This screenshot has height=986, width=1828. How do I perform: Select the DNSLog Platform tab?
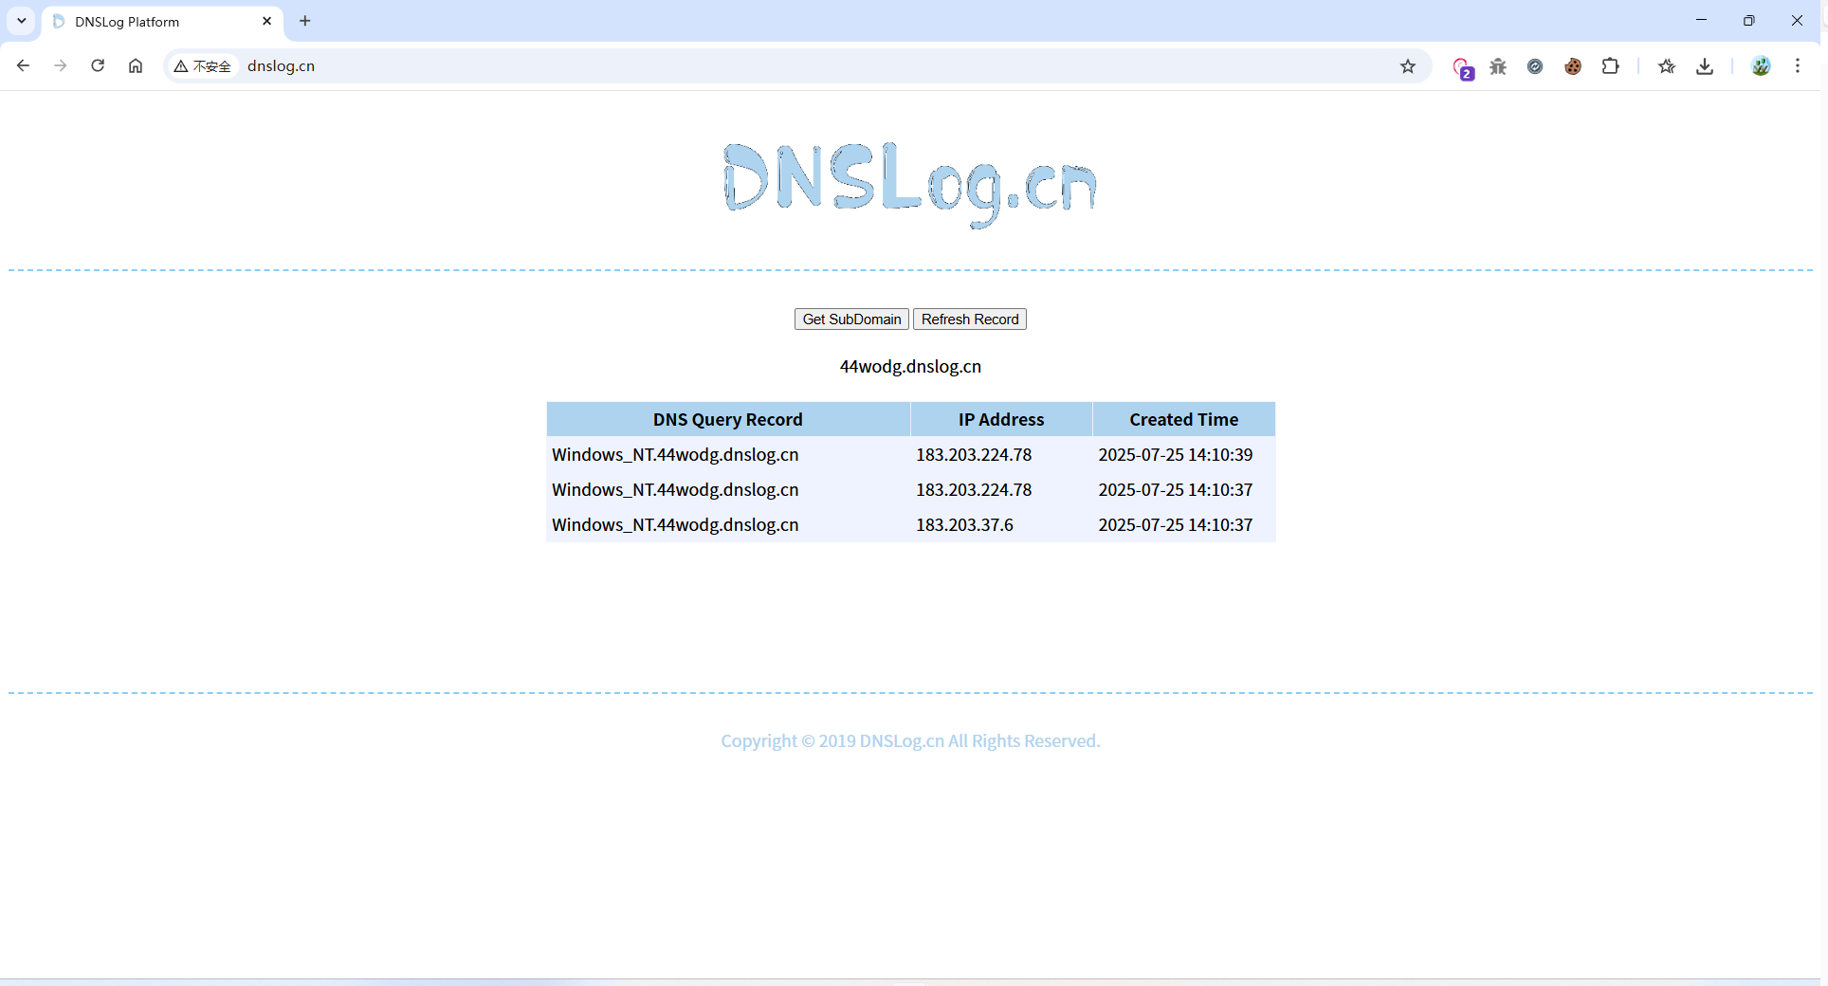pos(162,22)
